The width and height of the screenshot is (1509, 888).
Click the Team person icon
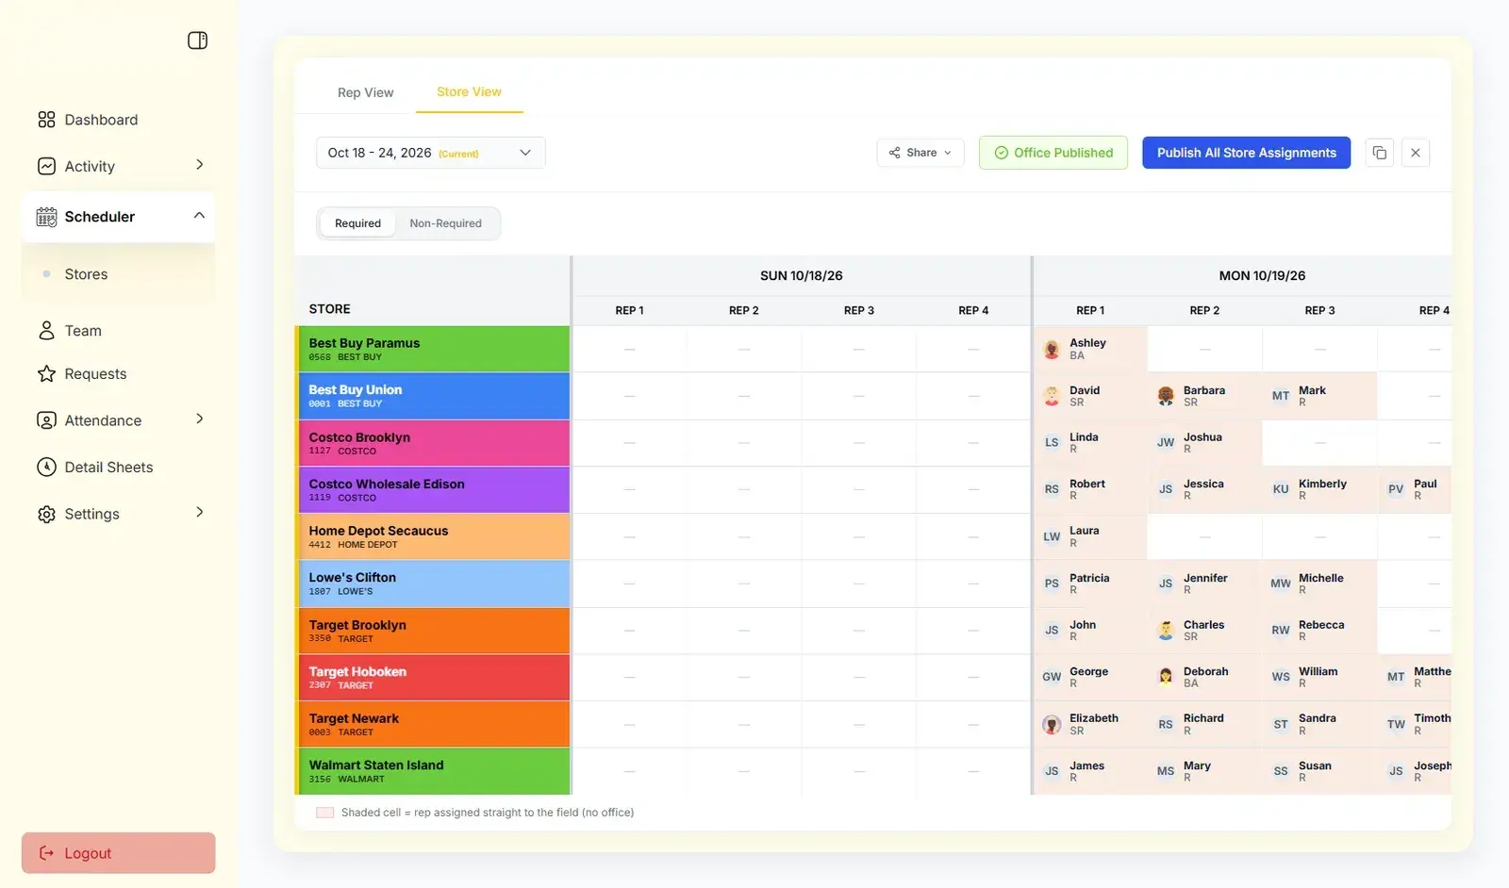pos(46,331)
